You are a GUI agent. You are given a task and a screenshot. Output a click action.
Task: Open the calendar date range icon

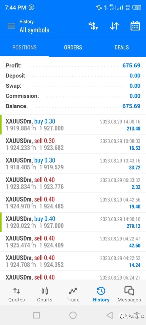(135, 26)
